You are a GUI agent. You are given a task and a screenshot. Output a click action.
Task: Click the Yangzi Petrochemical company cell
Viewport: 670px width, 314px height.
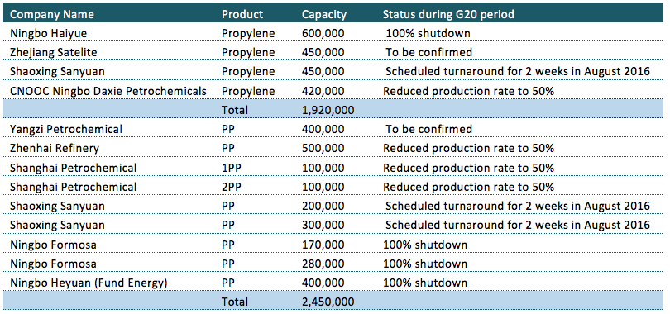tap(66, 129)
